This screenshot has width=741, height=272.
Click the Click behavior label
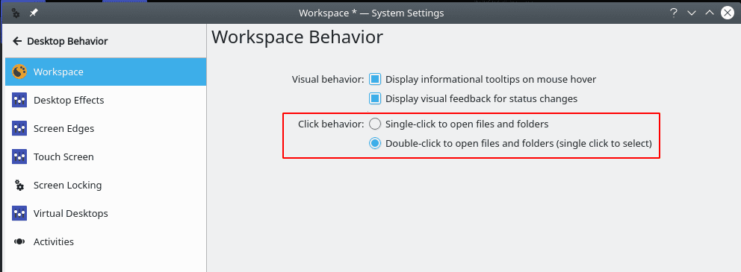[x=331, y=124]
